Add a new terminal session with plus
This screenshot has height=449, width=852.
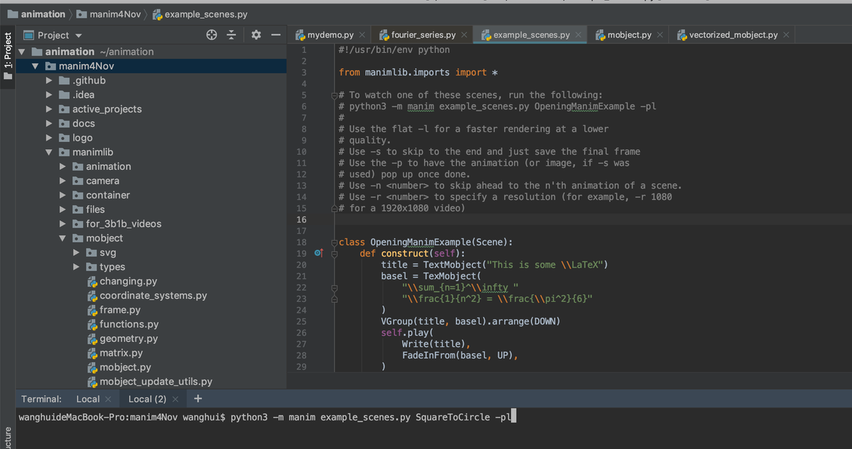[x=198, y=399]
